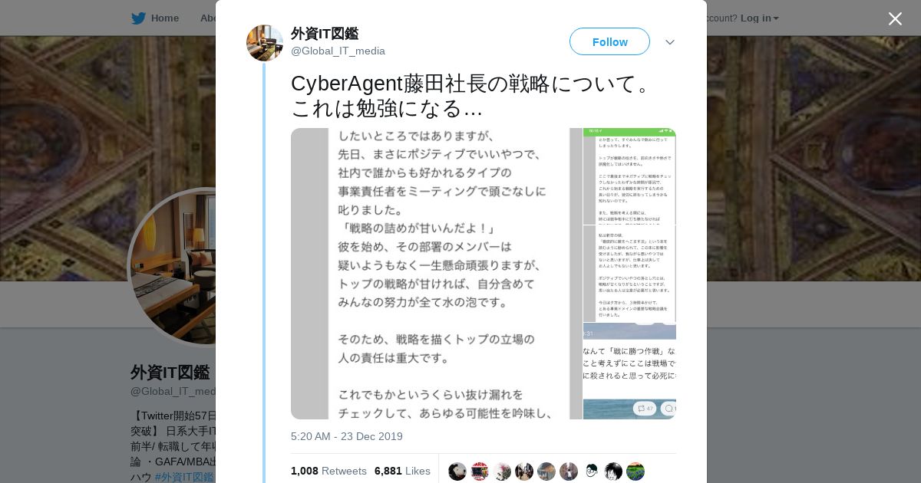Open the 外資IT図鑑 display name in tweet
Screen dimensions: 921x483
325,34
